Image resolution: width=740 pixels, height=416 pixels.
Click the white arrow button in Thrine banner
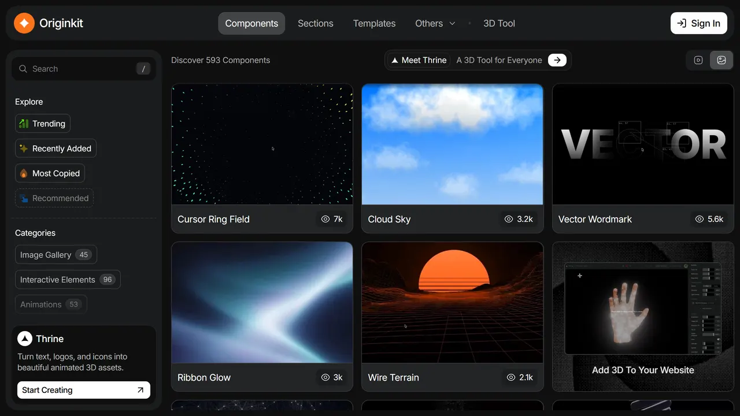(557, 60)
